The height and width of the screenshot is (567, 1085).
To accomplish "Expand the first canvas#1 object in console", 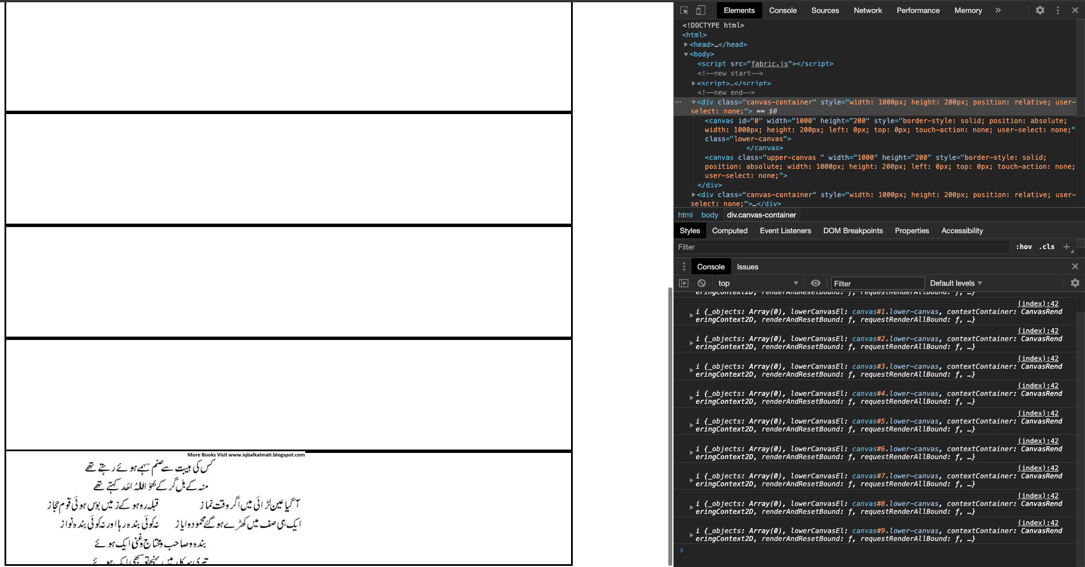I will click(691, 316).
